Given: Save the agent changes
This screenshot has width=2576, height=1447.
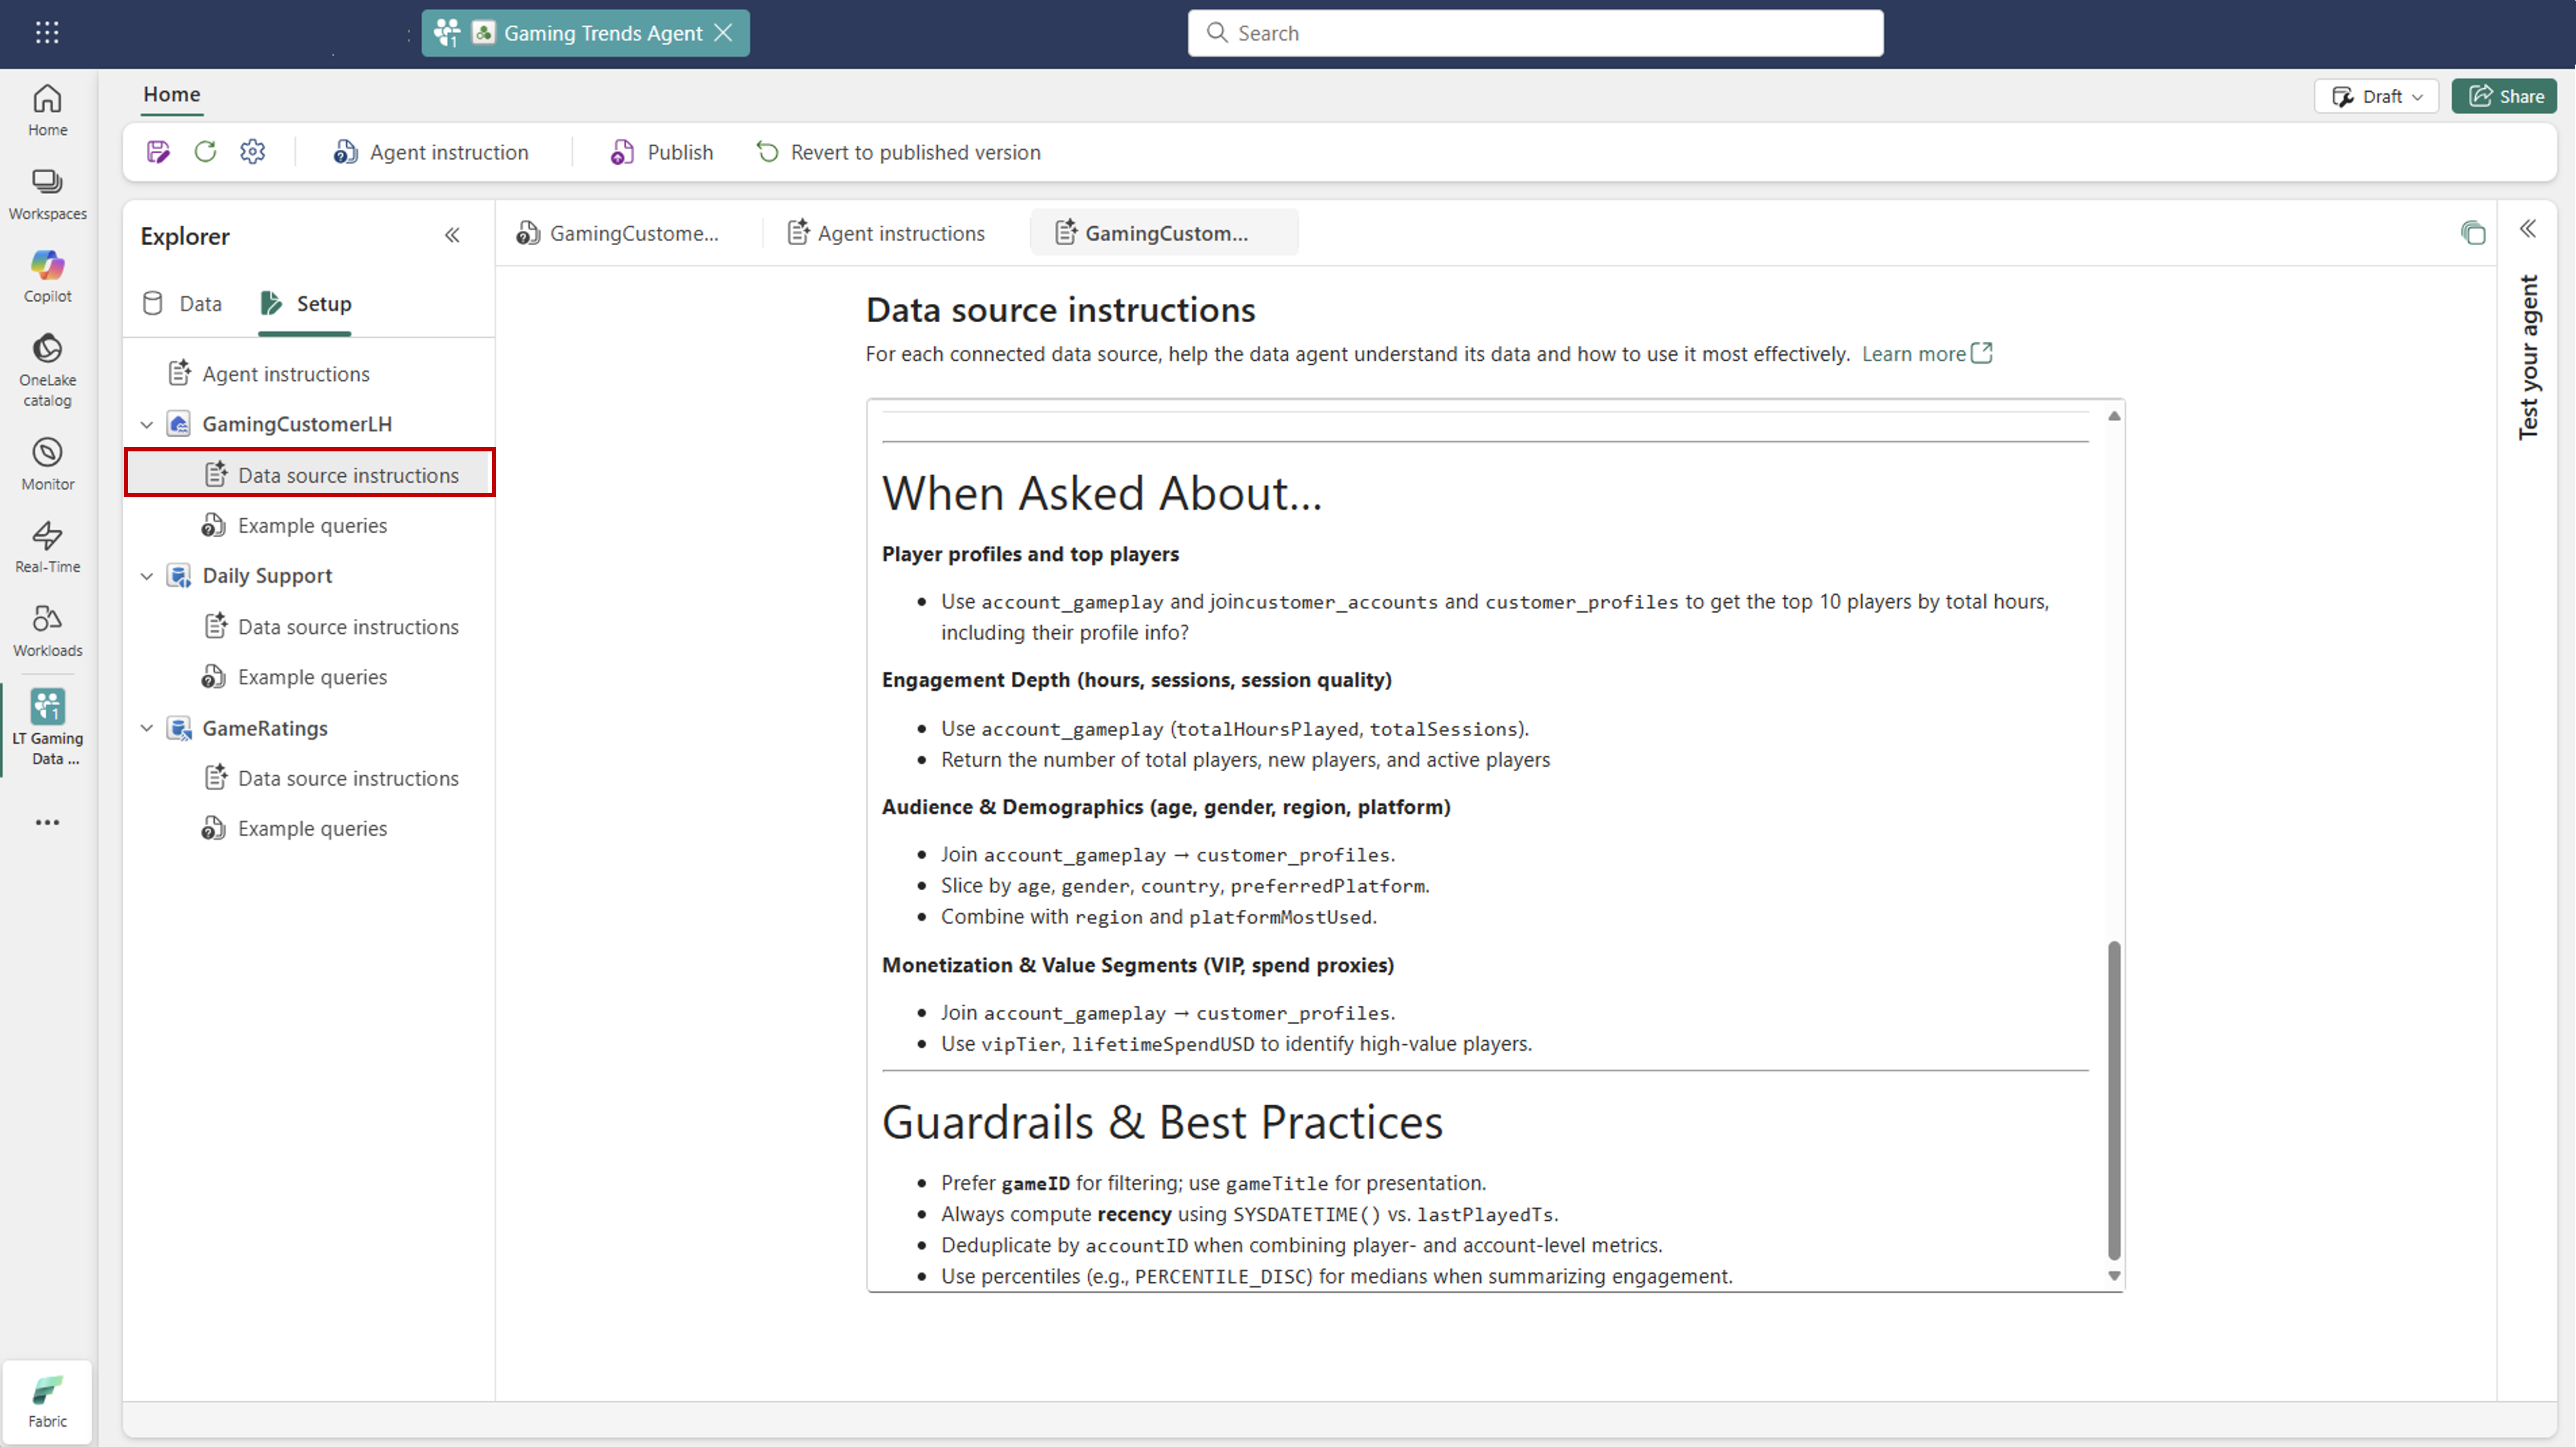Looking at the screenshot, I should pos(158,151).
